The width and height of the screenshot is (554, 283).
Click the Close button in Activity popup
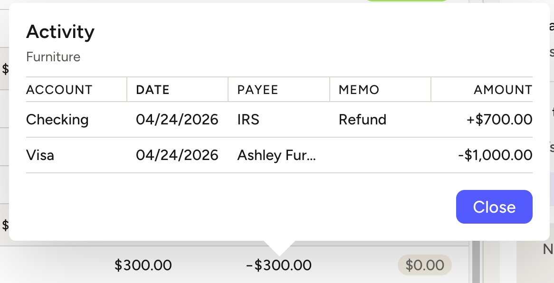(x=494, y=207)
